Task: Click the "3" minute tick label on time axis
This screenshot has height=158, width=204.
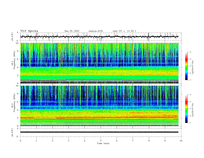Action: click(69, 141)
